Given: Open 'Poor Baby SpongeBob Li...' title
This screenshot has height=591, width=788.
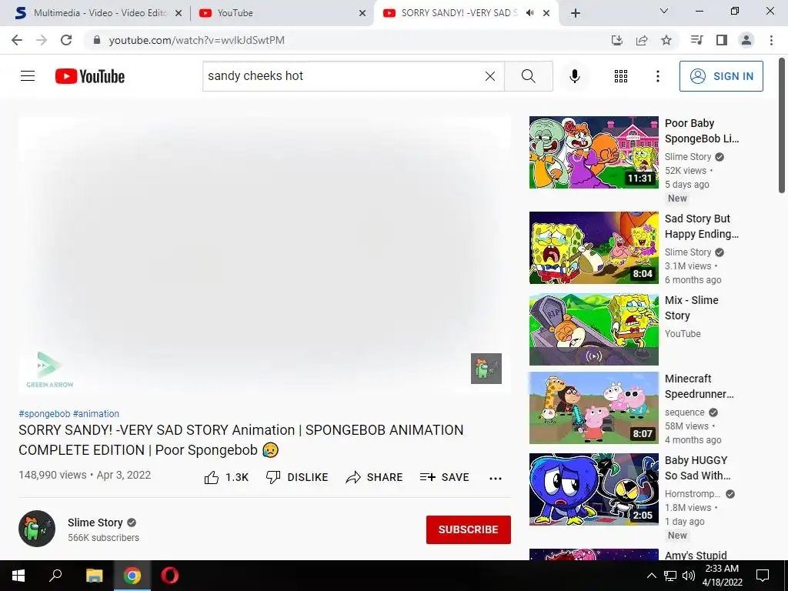Looking at the screenshot, I should point(702,131).
